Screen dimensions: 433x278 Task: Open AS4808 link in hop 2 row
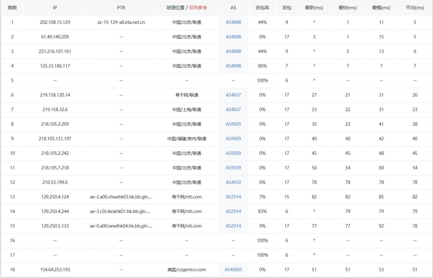coord(233,37)
